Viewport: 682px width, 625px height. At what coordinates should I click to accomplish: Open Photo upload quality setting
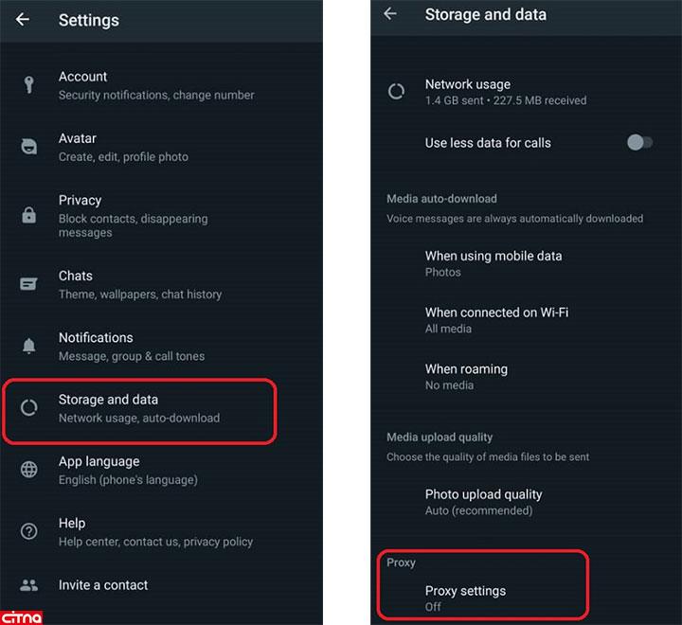[483, 502]
